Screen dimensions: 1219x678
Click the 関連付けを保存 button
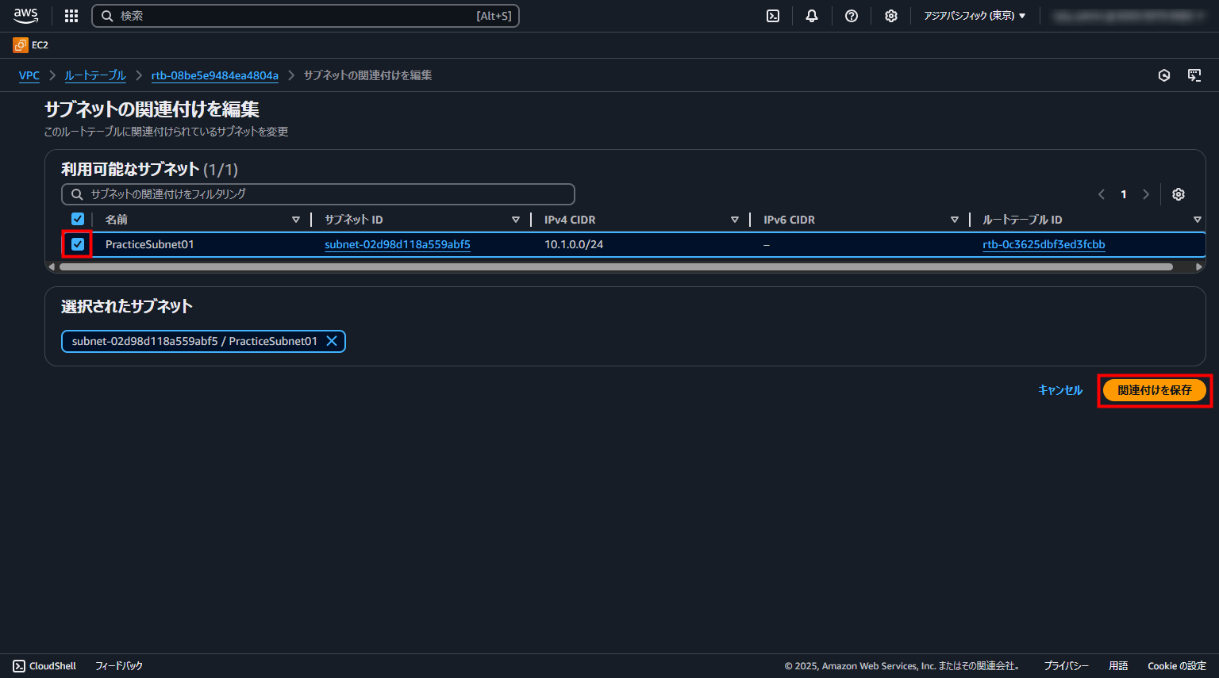pos(1154,390)
